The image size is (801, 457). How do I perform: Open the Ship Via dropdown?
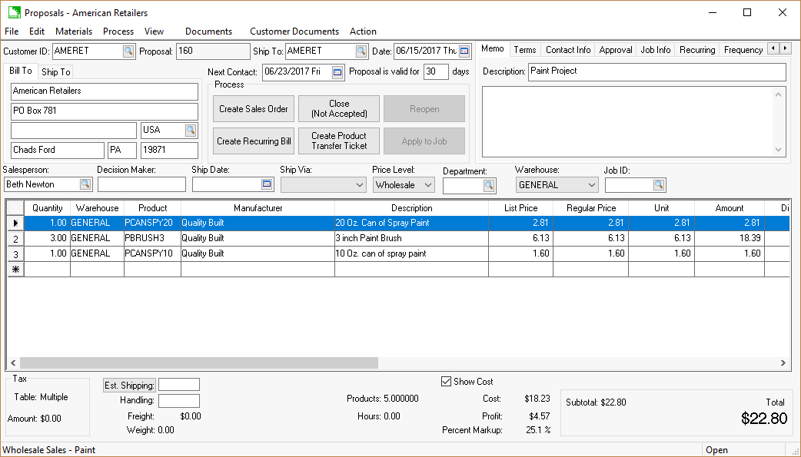358,184
